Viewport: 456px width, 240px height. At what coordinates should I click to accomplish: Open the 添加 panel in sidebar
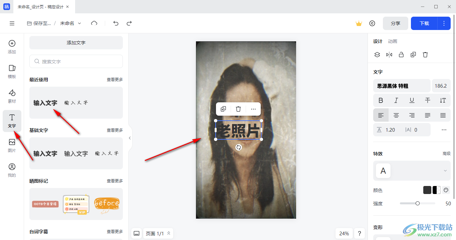point(12,47)
